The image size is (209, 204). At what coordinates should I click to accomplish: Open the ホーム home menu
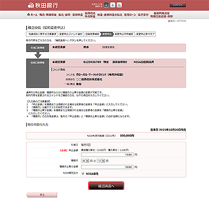[x=32, y=15]
